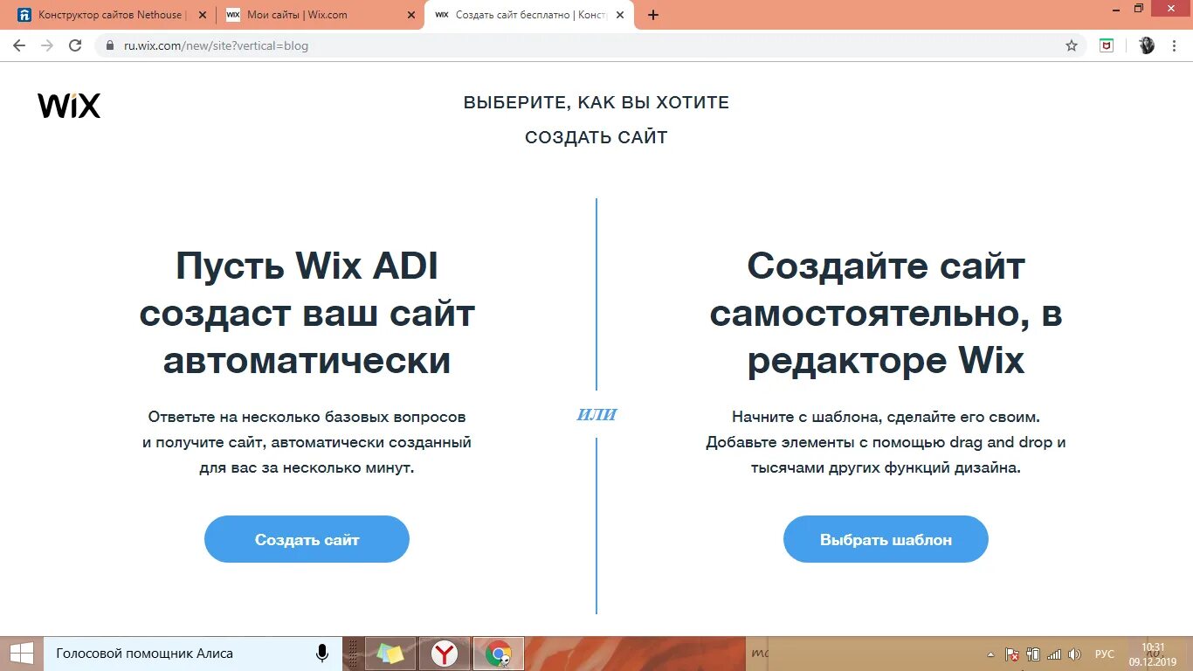Open the volume speaker tray icon
1193x671 pixels.
click(1075, 654)
